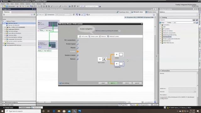The image size is (201, 113).
Task: Expand the PLC_1 tree node
Action: coord(5,27)
